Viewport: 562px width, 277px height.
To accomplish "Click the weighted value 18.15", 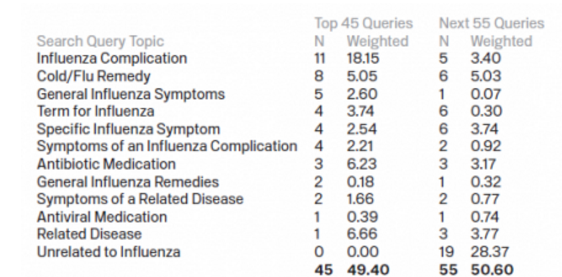I will click(x=362, y=59).
